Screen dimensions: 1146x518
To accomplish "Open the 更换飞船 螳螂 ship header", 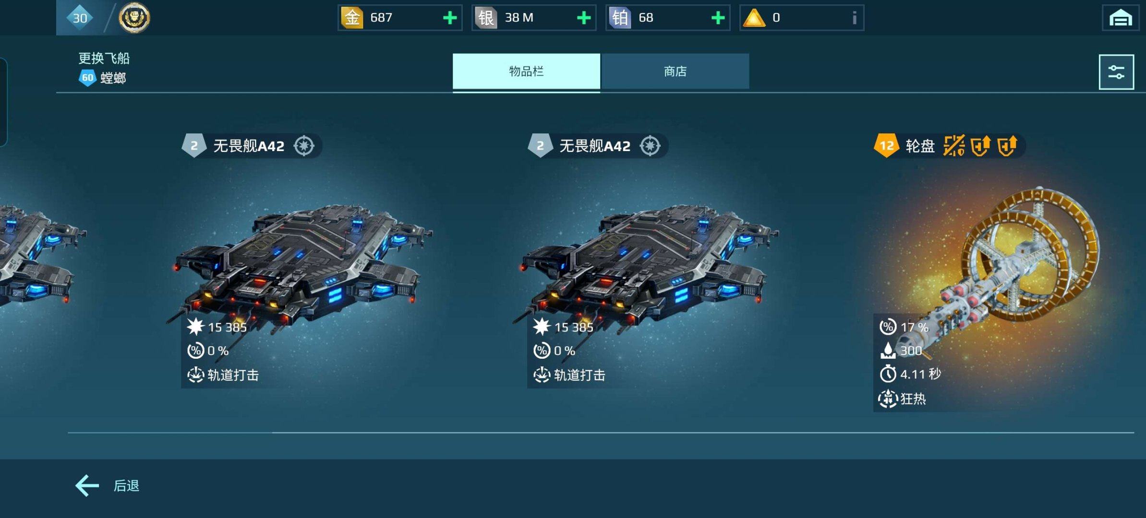I will tap(104, 68).
